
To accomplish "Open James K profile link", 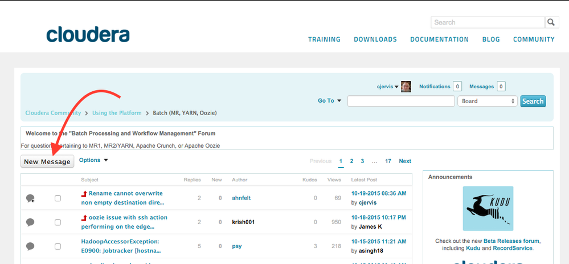I will click(370, 226).
